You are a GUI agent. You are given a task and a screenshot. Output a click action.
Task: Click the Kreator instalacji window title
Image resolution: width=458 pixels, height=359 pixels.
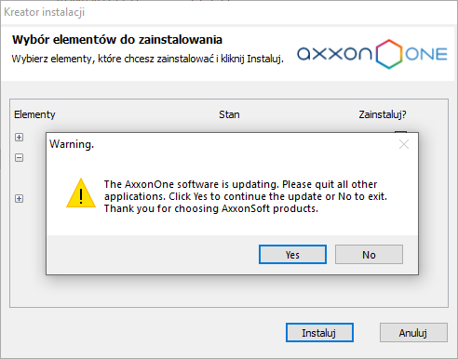44,12
